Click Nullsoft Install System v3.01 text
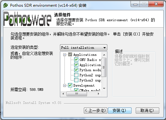166x120 pixels. tap(34, 103)
